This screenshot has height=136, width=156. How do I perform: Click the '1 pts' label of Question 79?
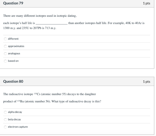click(x=147, y=3)
